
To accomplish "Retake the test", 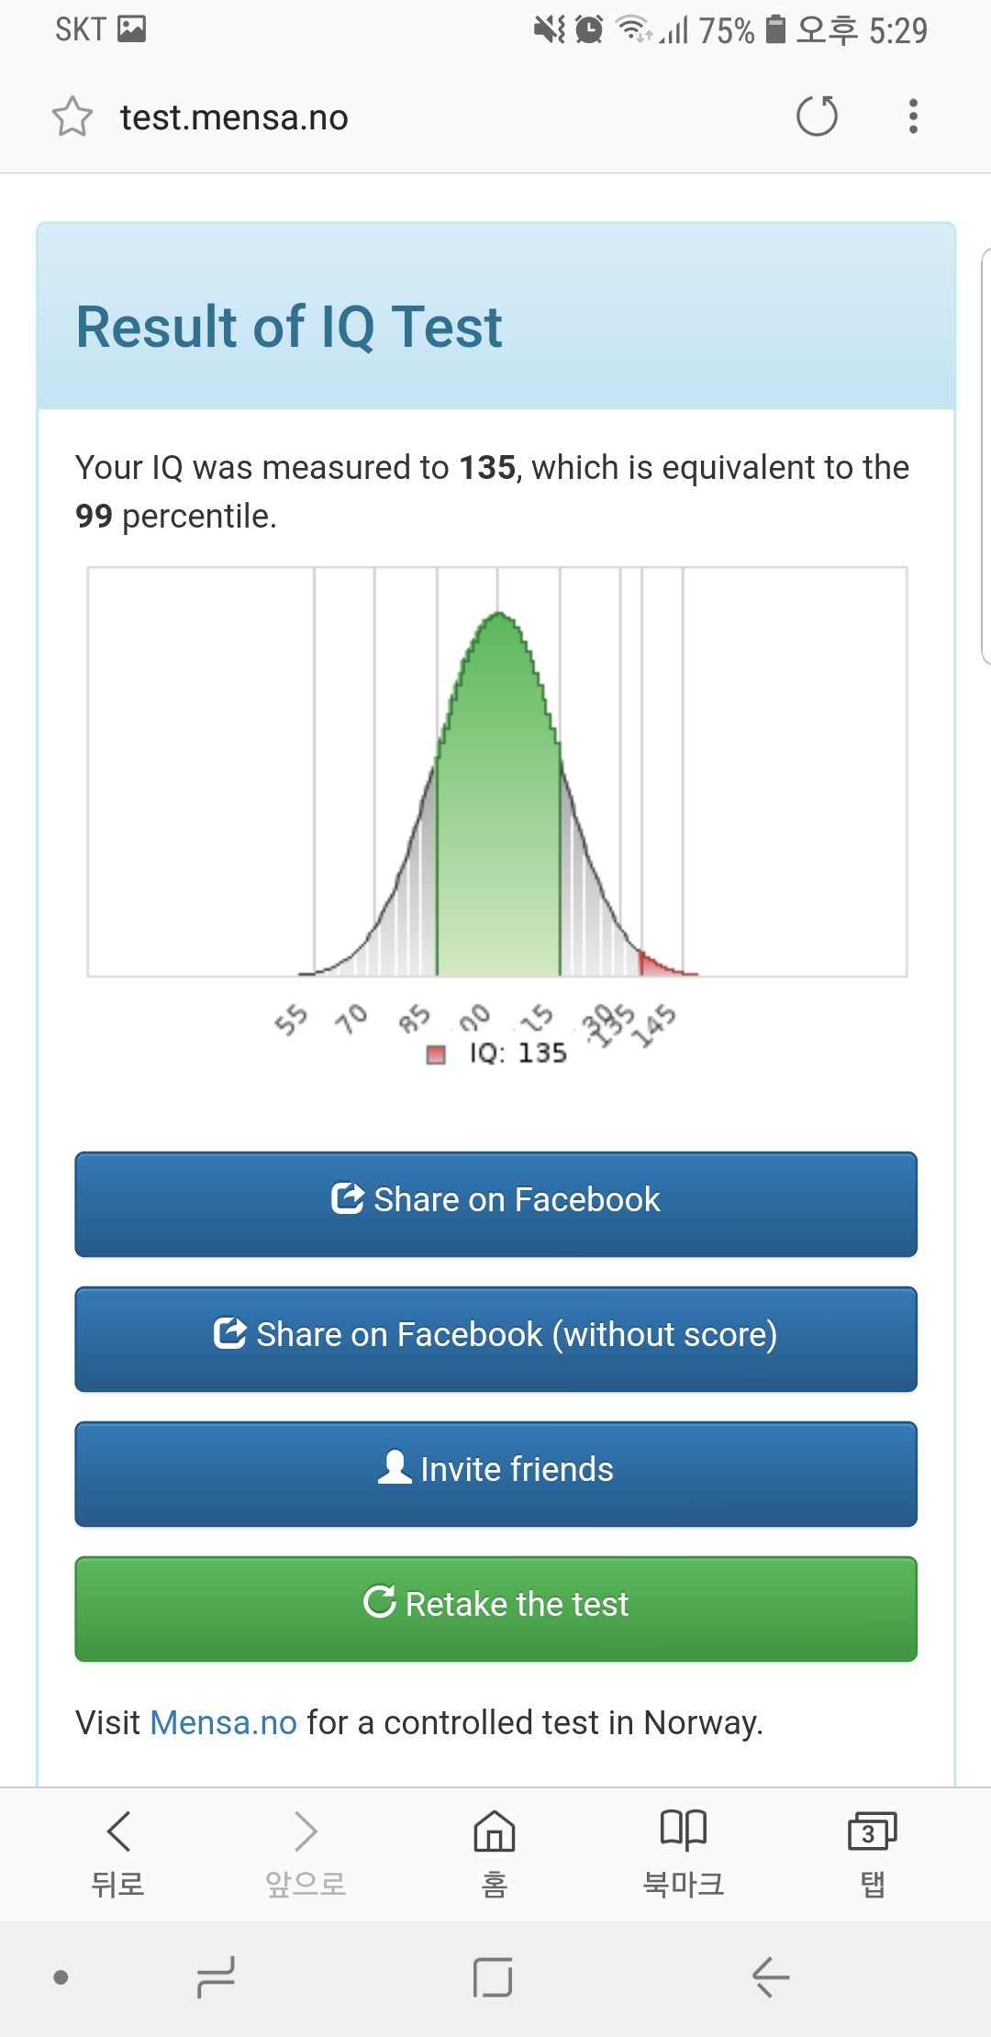I will [495, 1608].
